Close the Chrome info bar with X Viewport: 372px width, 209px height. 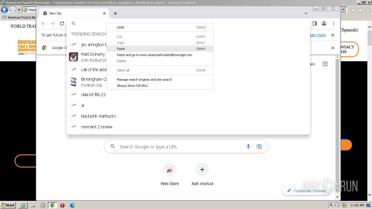(x=333, y=35)
